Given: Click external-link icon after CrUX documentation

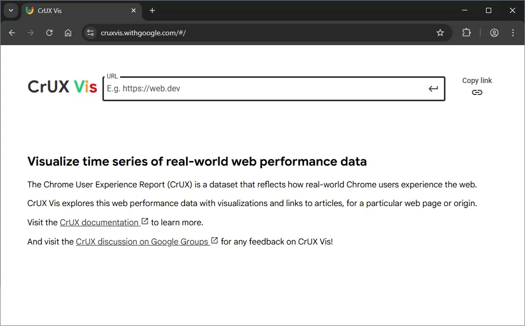Looking at the screenshot, I should point(145,221).
